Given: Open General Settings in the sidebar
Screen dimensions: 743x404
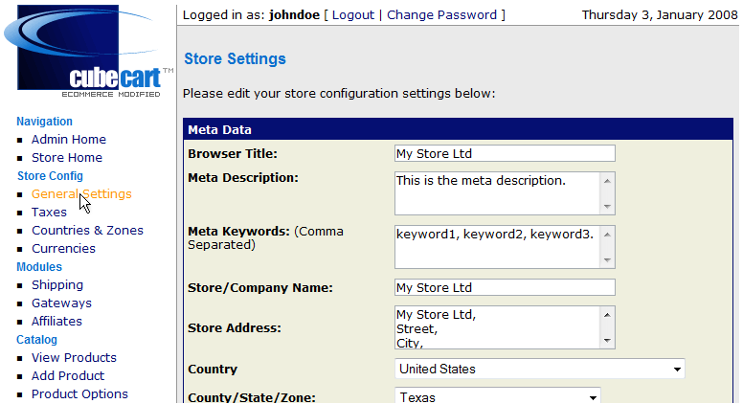Looking at the screenshot, I should click(x=81, y=194).
